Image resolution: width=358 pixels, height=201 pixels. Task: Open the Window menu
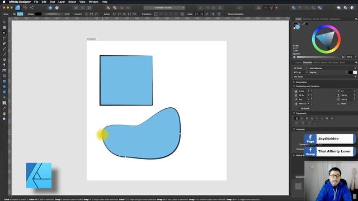(93, 2)
